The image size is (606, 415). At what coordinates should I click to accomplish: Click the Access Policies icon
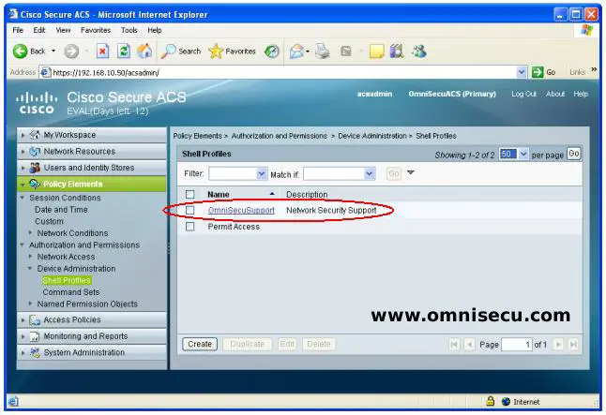pyautogui.click(x=35, y=319)
